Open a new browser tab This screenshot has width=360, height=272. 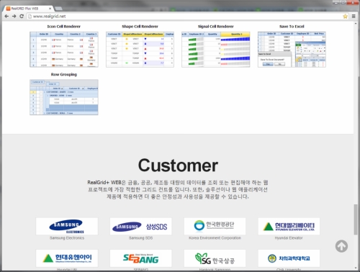pyautogui.click(x=58, y=9)
